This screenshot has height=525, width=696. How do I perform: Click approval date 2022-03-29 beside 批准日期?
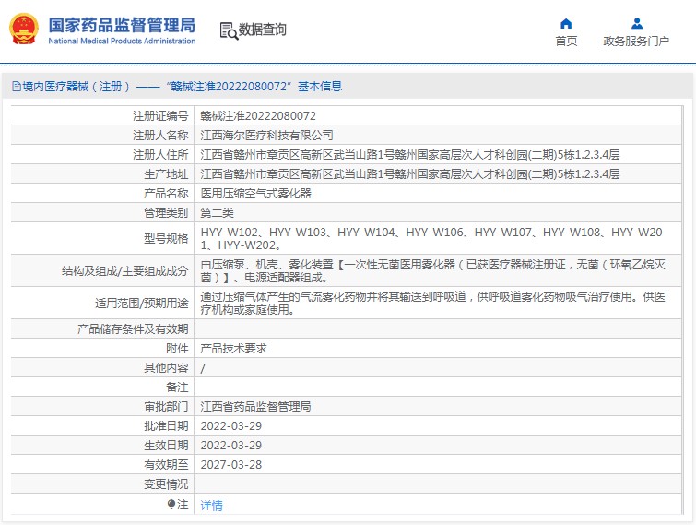[x=230, y=426]
